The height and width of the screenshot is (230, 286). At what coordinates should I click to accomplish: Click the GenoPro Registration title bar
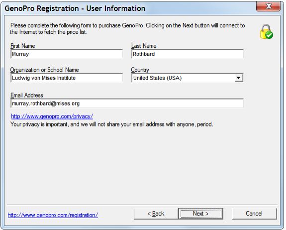pyautogui.click(x=128, y=8)
